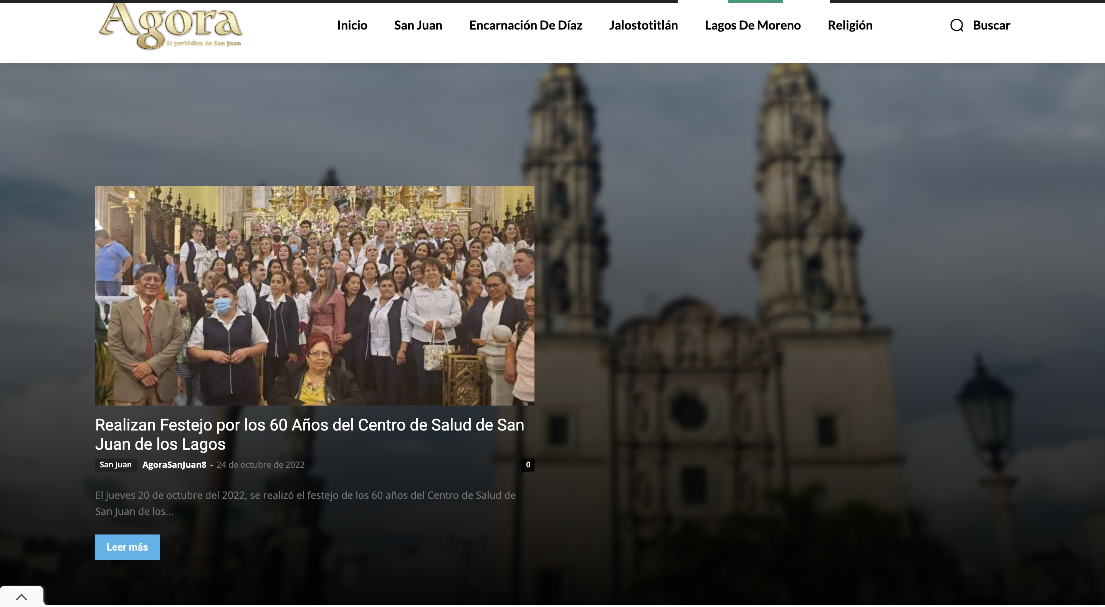The height and width of the screenshot is (607, 1105).
Task: Click the scroll-to-top chevron arrow
Action: 22,596
